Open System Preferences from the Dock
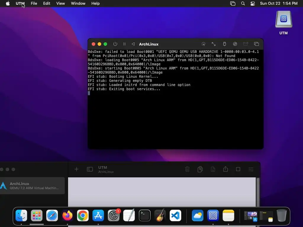The height and width of the screenshot is (227, 303). 114,215
